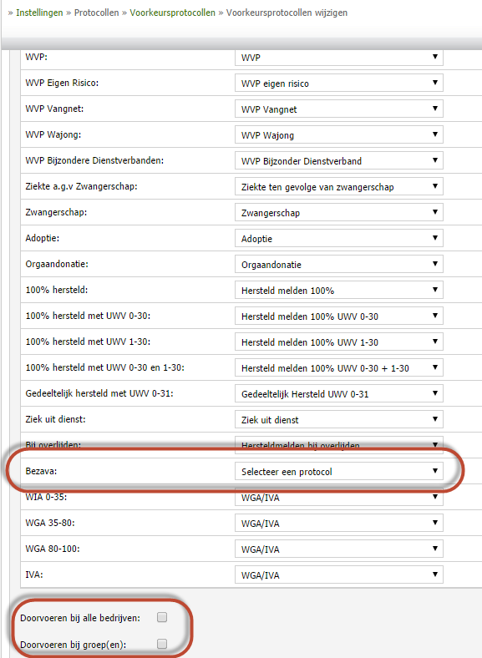The width and height of the screenshot is (482, 658).
Task: Open the Orgaandonatie dropdown
Action: (339, 265)
